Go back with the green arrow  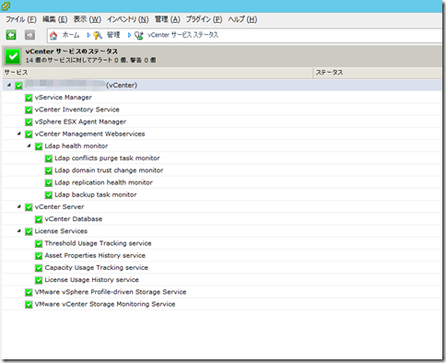point(11,35)
